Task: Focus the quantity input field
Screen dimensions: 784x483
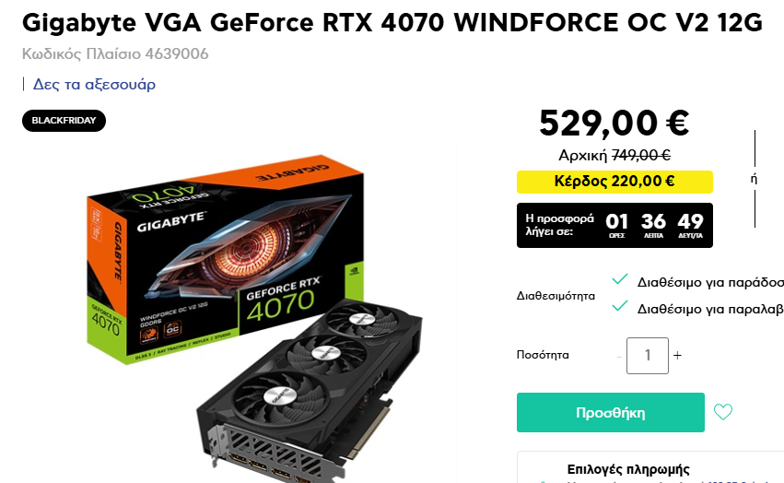Action: [x=648, y=356]
